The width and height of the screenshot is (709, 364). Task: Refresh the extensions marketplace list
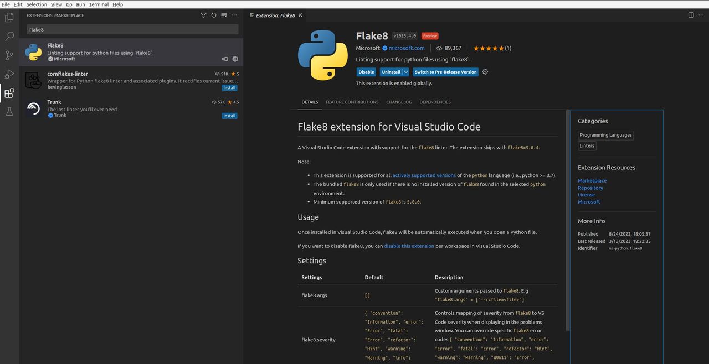[x=213, y=15]
